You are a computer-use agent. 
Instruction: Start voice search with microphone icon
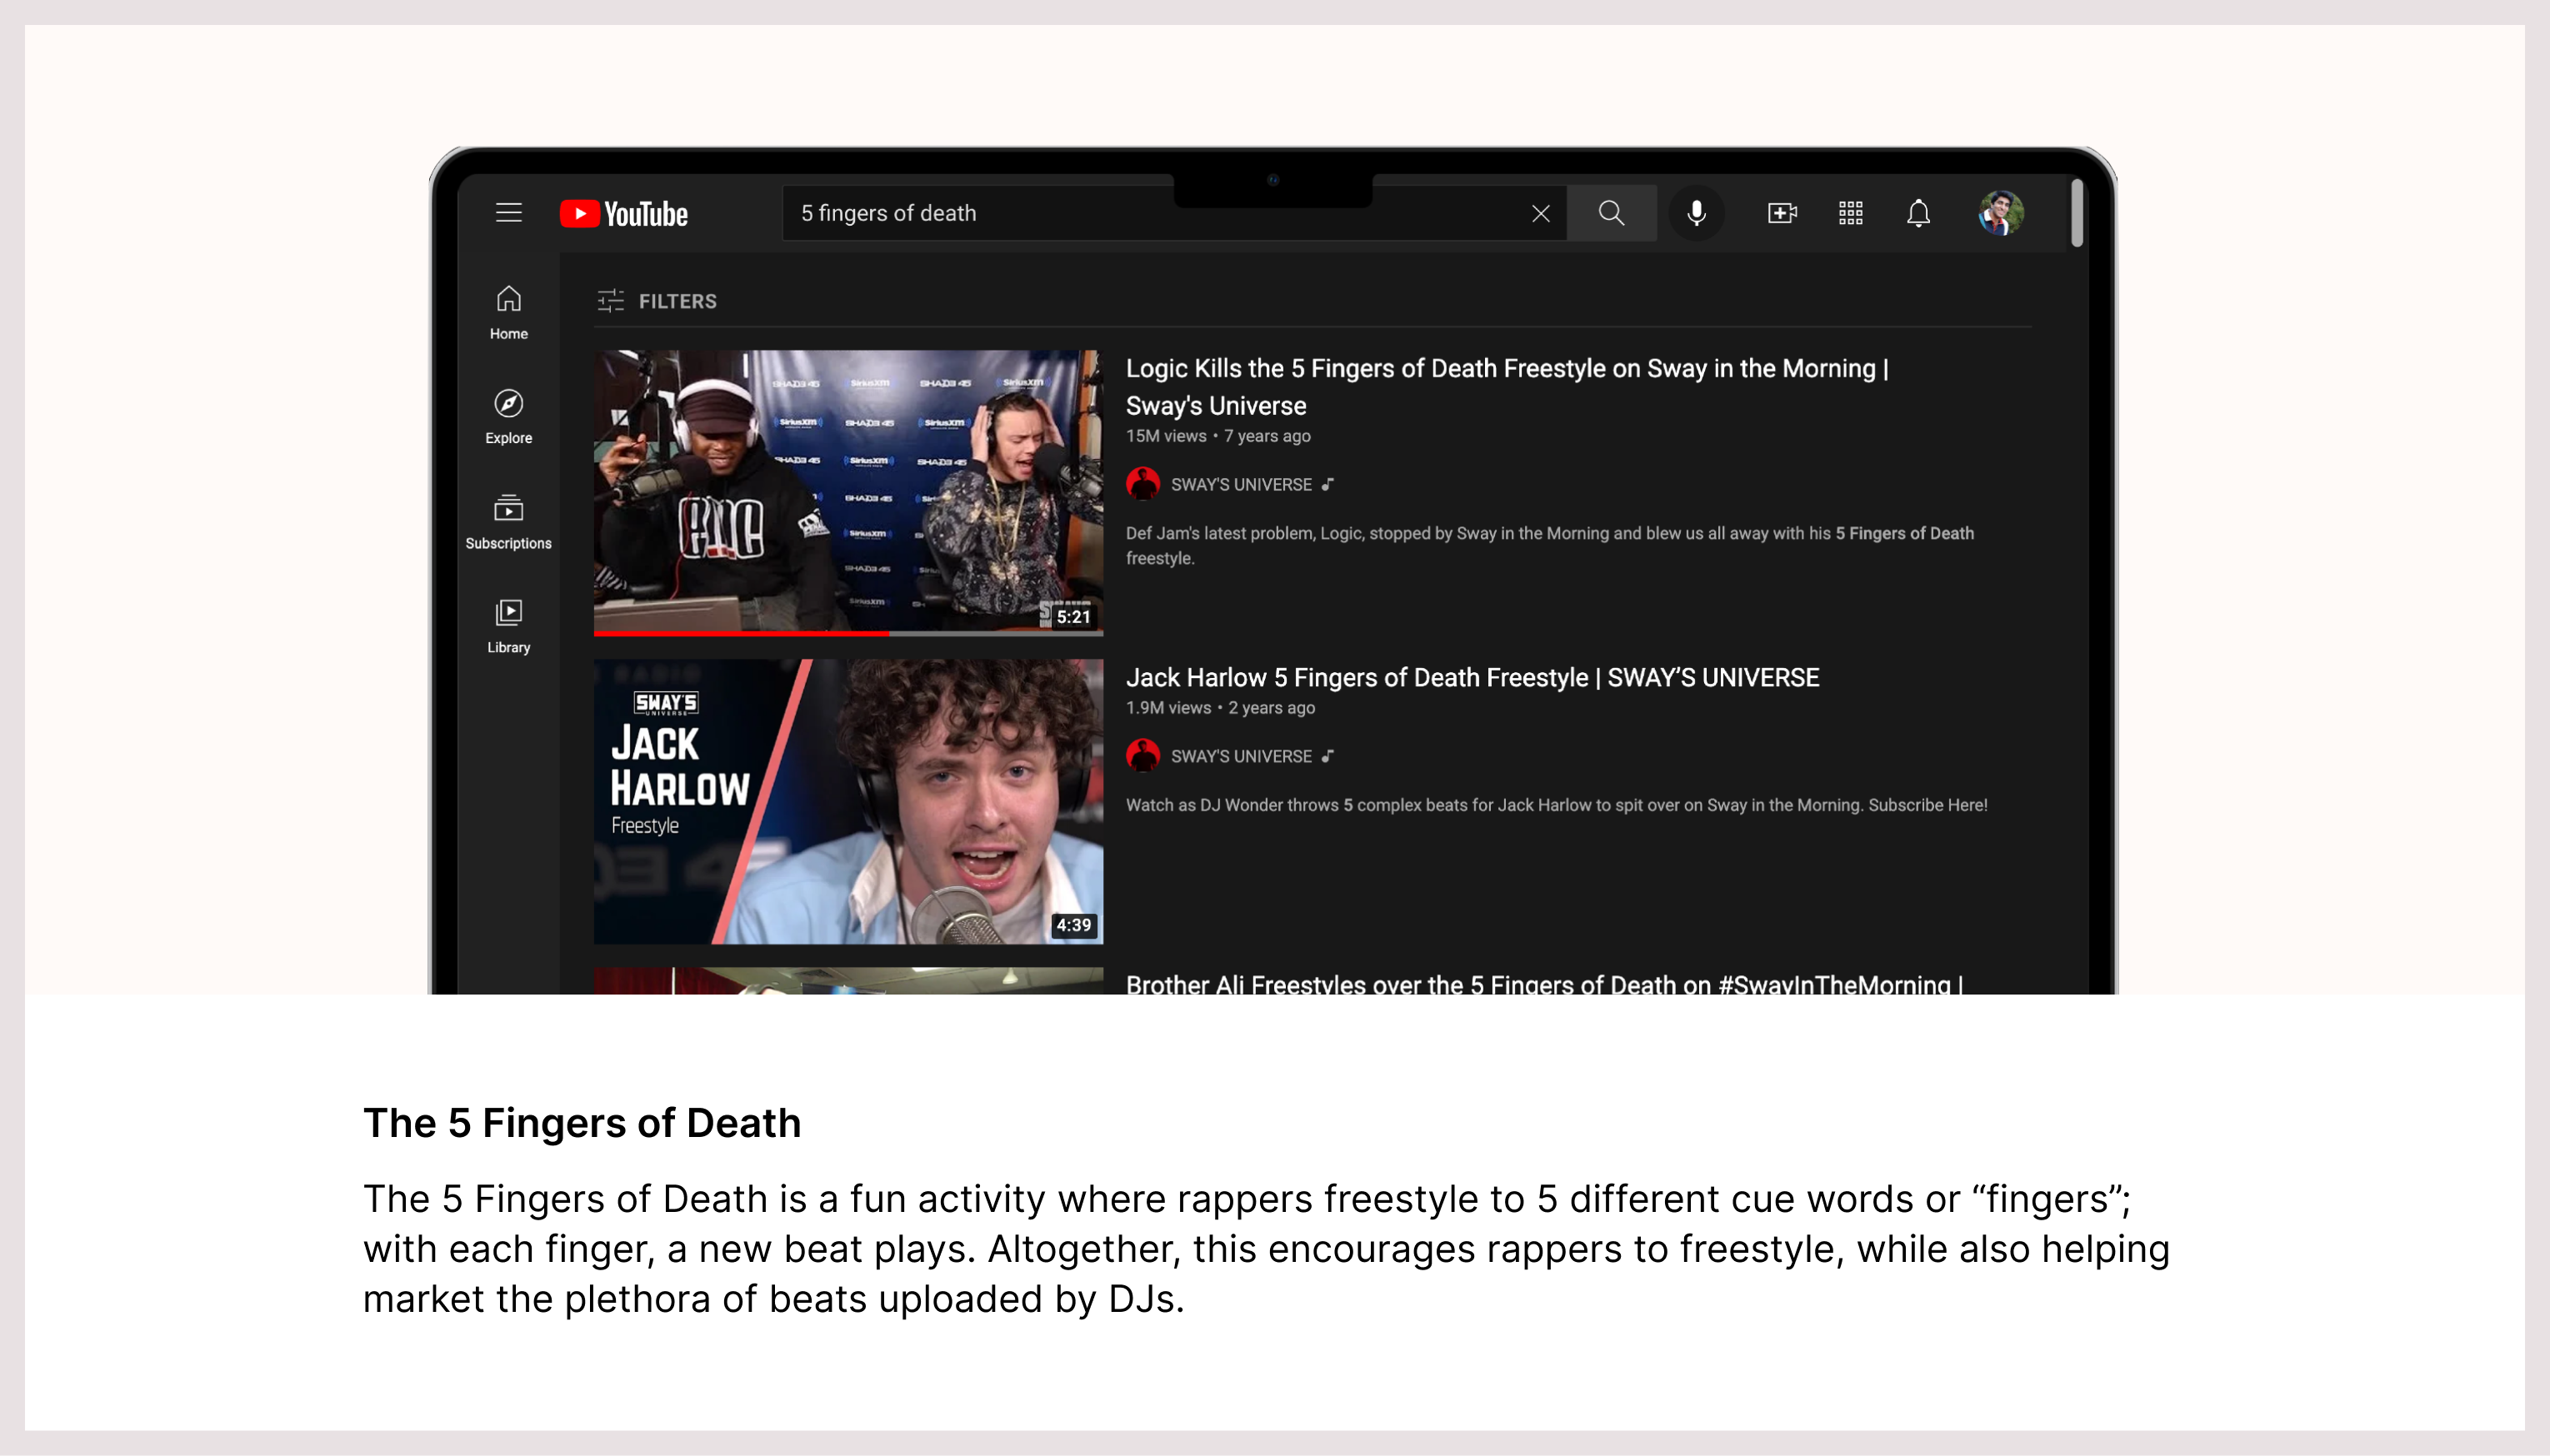point(1697,213)
